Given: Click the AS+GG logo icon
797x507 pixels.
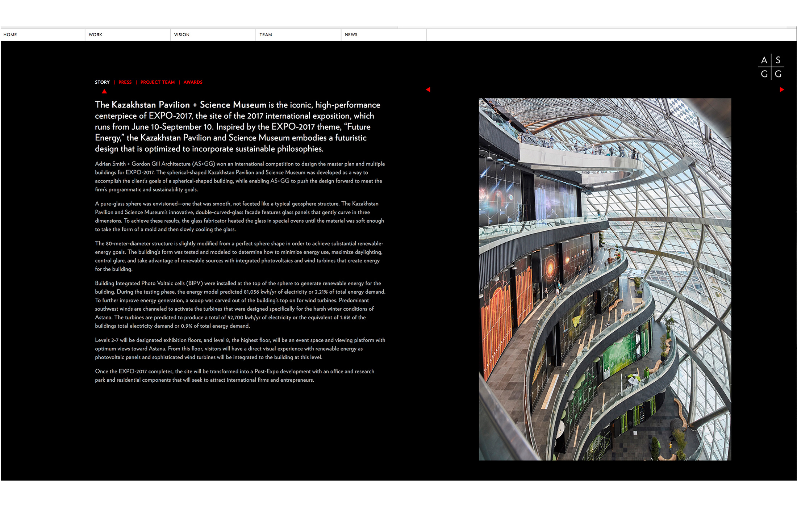Looking at the screenshot, I should (x=771, y=67).
